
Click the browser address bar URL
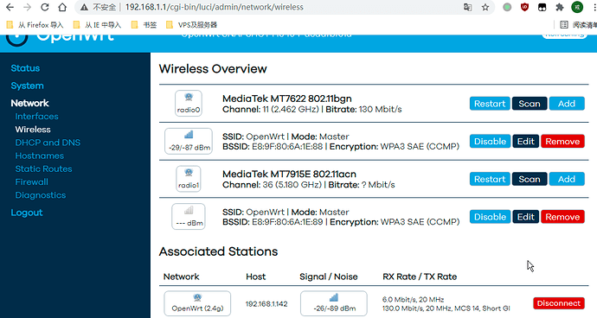tap(215, 7)
